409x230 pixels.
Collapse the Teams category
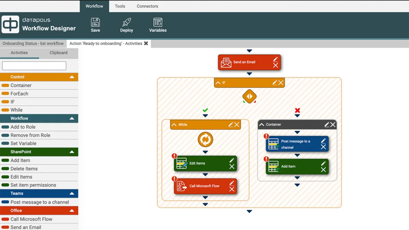click(72, 193)
